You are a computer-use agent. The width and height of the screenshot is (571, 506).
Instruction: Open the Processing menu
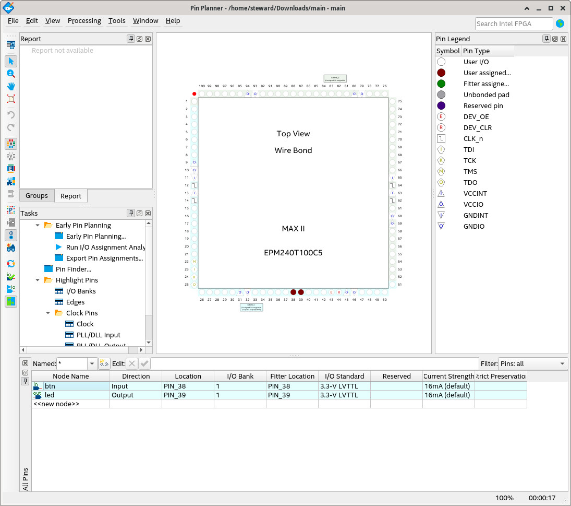[84, 21]
